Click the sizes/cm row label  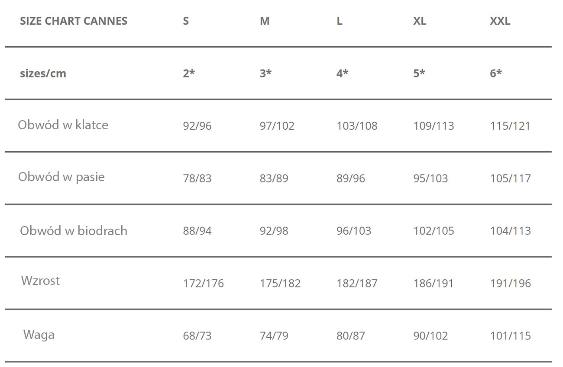[x=43, y=73]
